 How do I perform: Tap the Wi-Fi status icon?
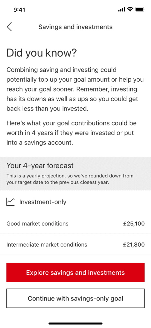pos(131,9)
